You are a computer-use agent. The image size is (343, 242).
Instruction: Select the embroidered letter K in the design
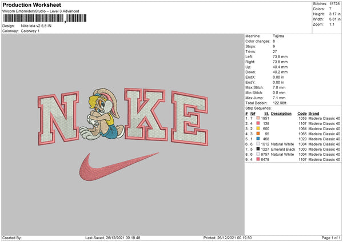click(x=146, y=114)
